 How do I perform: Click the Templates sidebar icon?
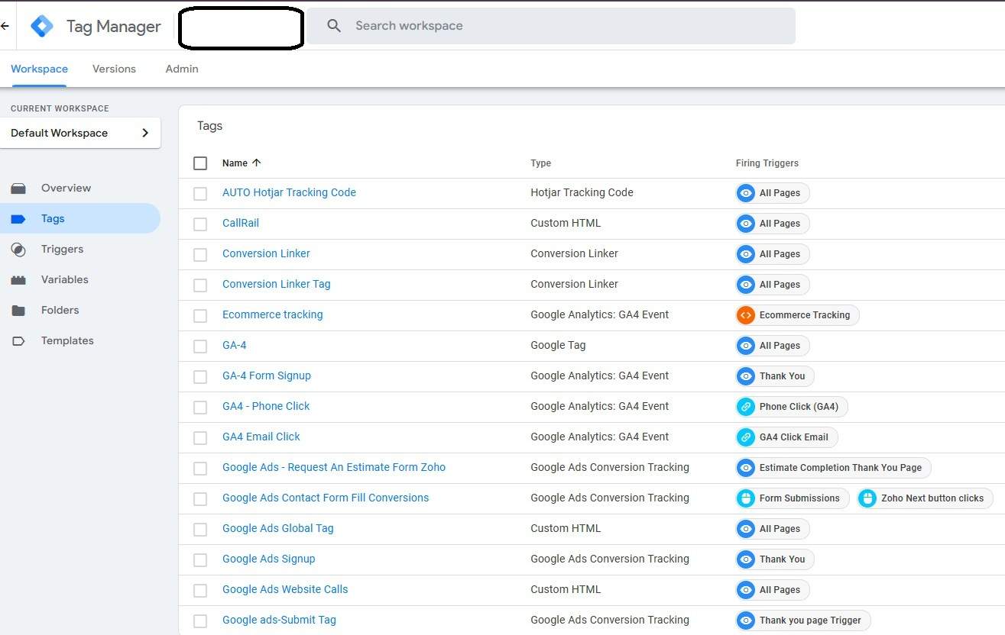[18, 341]
